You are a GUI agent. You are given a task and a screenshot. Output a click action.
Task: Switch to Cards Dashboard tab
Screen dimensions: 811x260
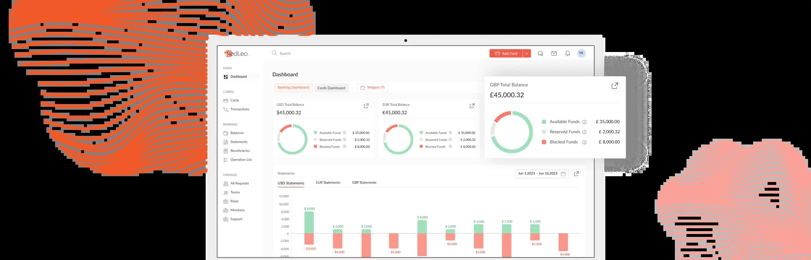(x=331, y=88)
